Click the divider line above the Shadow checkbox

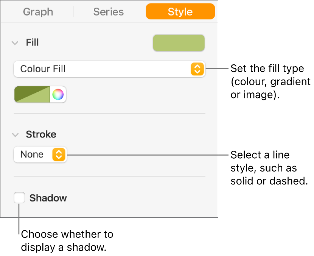point(109,176)
